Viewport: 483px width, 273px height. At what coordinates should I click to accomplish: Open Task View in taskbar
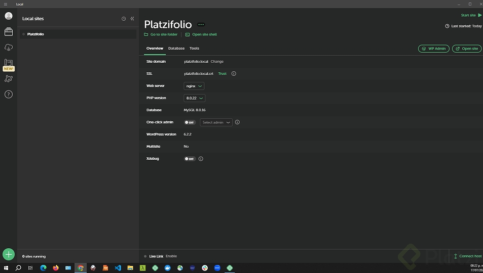30,268
